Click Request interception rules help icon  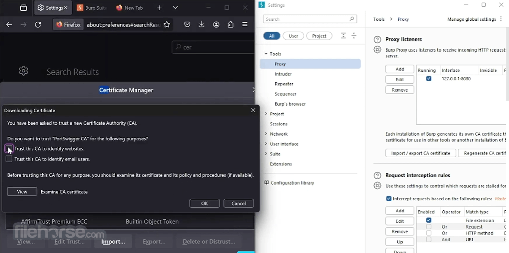[377, 176]
